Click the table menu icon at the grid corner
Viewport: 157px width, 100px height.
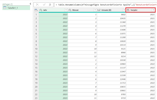point(36,10)
